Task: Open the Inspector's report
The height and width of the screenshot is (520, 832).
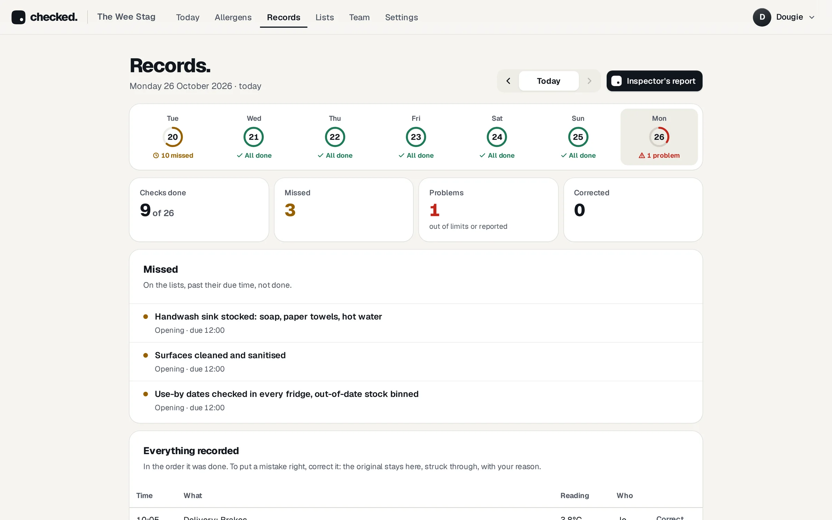Action: [x=654, y=81]
